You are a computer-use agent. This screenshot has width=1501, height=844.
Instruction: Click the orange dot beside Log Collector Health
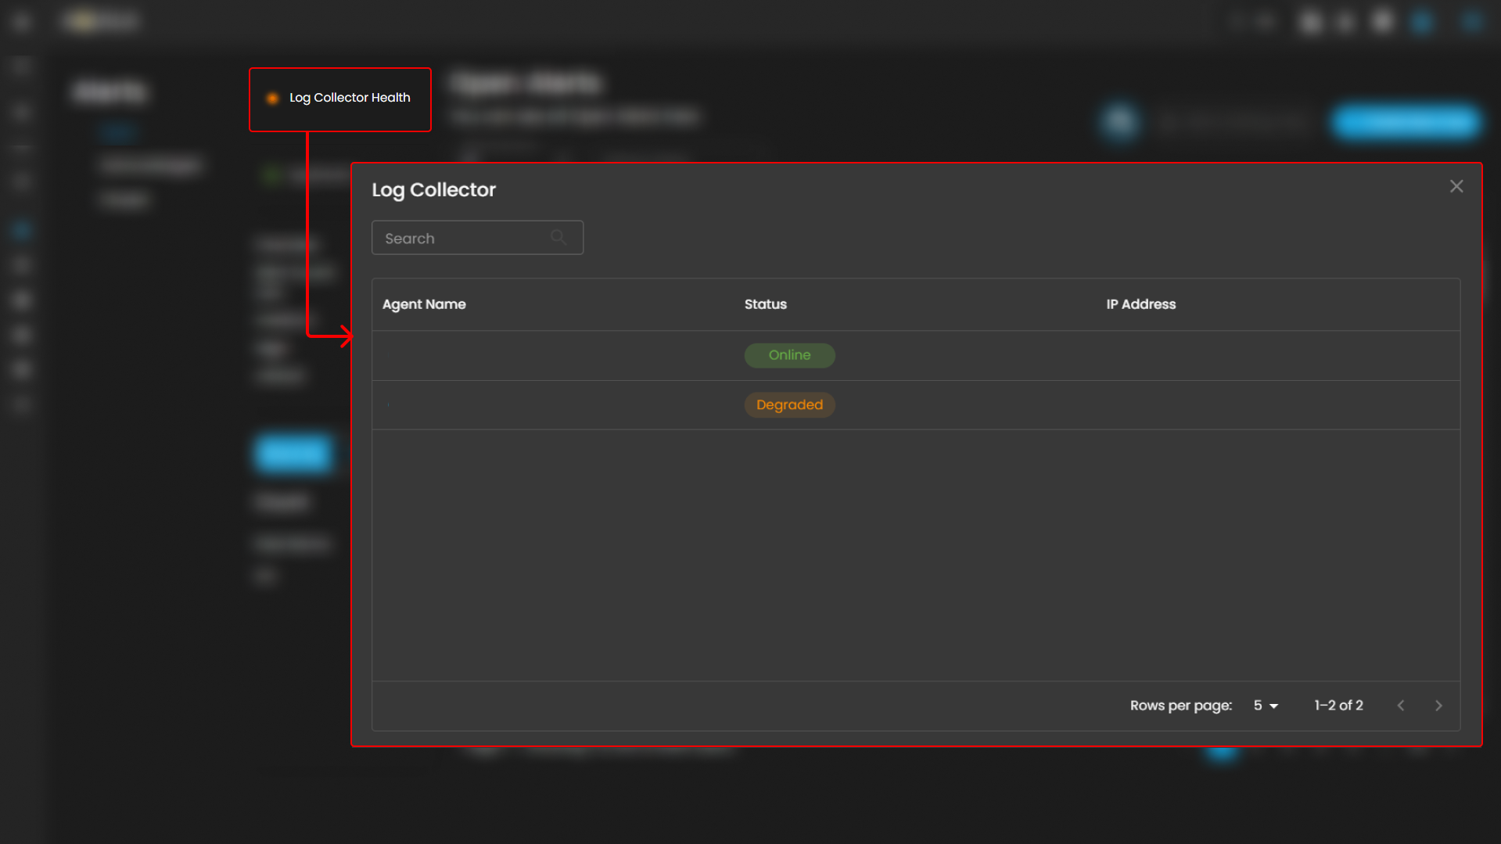pyautogui.click(x=272, y=99)
